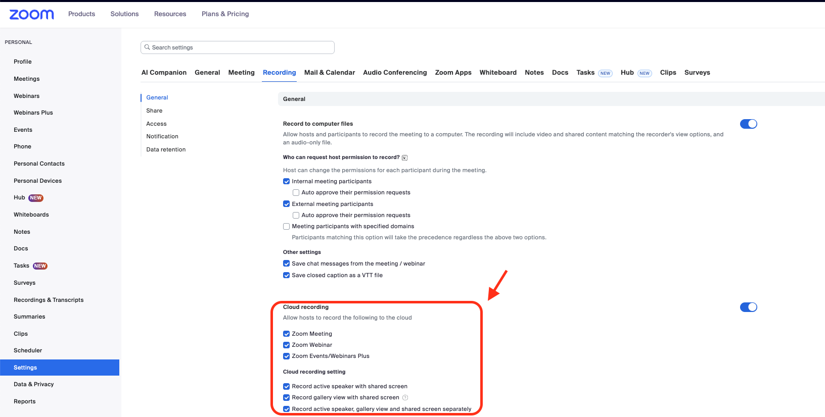Enable Meeting participants with specified domains
Viewport: 825px width, 417px height.
[286, 226]
